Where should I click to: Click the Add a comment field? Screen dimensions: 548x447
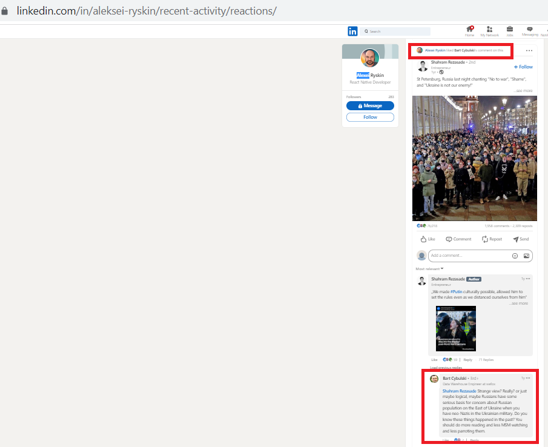469,256
